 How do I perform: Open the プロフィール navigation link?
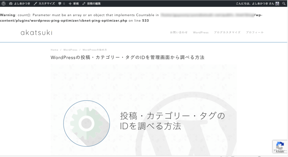click(255, 32)
